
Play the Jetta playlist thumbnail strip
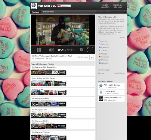pyautogui.click(x=49, y=115)
